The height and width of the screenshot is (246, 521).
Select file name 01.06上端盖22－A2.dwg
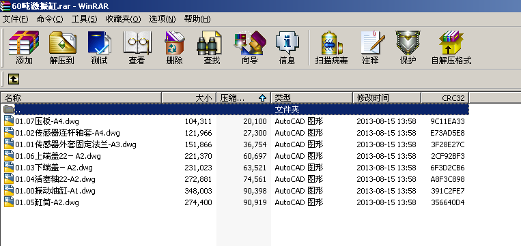coord(58,156)
